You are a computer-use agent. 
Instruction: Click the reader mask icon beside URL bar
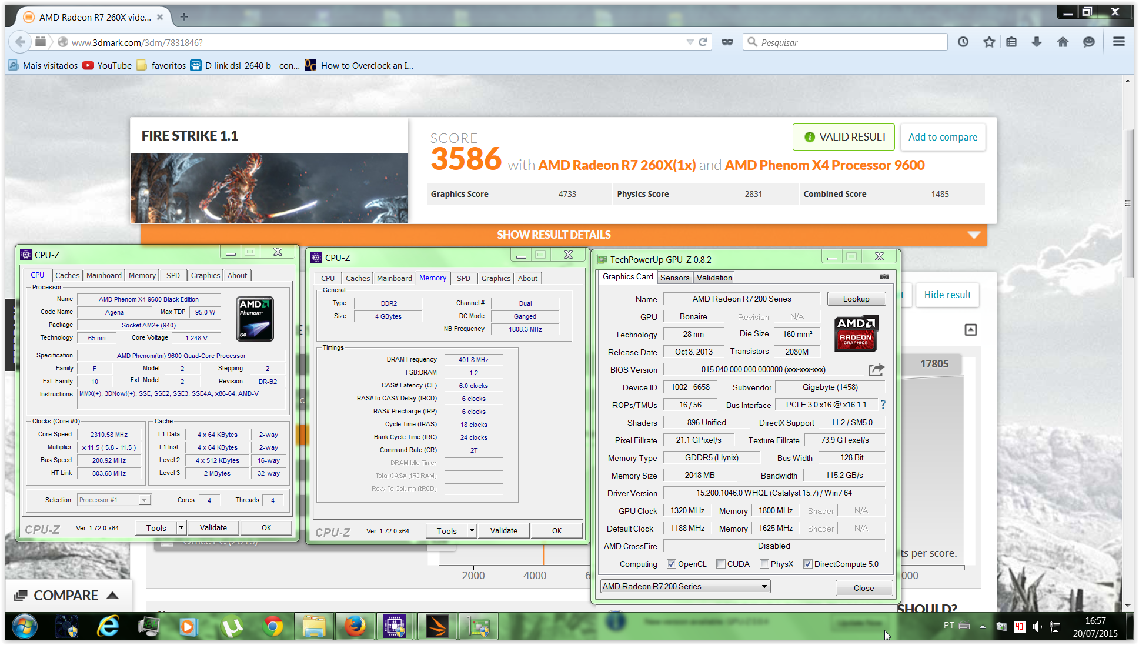[x=727, y=42]
